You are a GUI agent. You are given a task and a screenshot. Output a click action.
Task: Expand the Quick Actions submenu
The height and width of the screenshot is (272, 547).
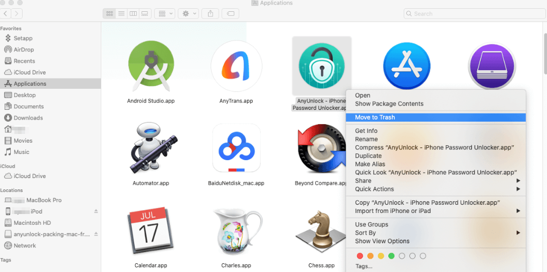tap(436, 189)
